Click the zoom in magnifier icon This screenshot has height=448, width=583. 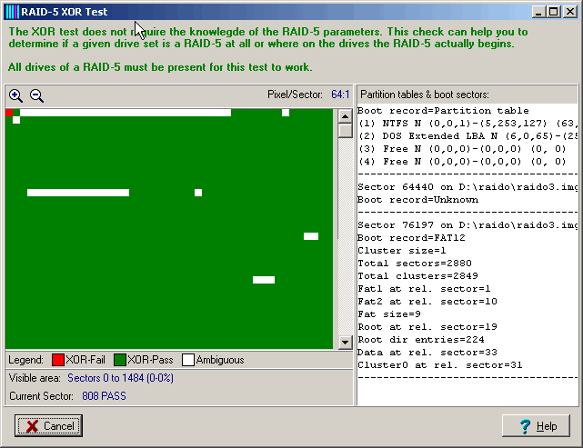click(x=15, y=95)
